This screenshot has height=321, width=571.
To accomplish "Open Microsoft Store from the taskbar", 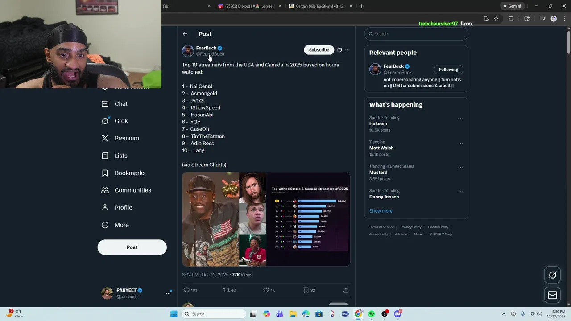I will tap(319, 314).
